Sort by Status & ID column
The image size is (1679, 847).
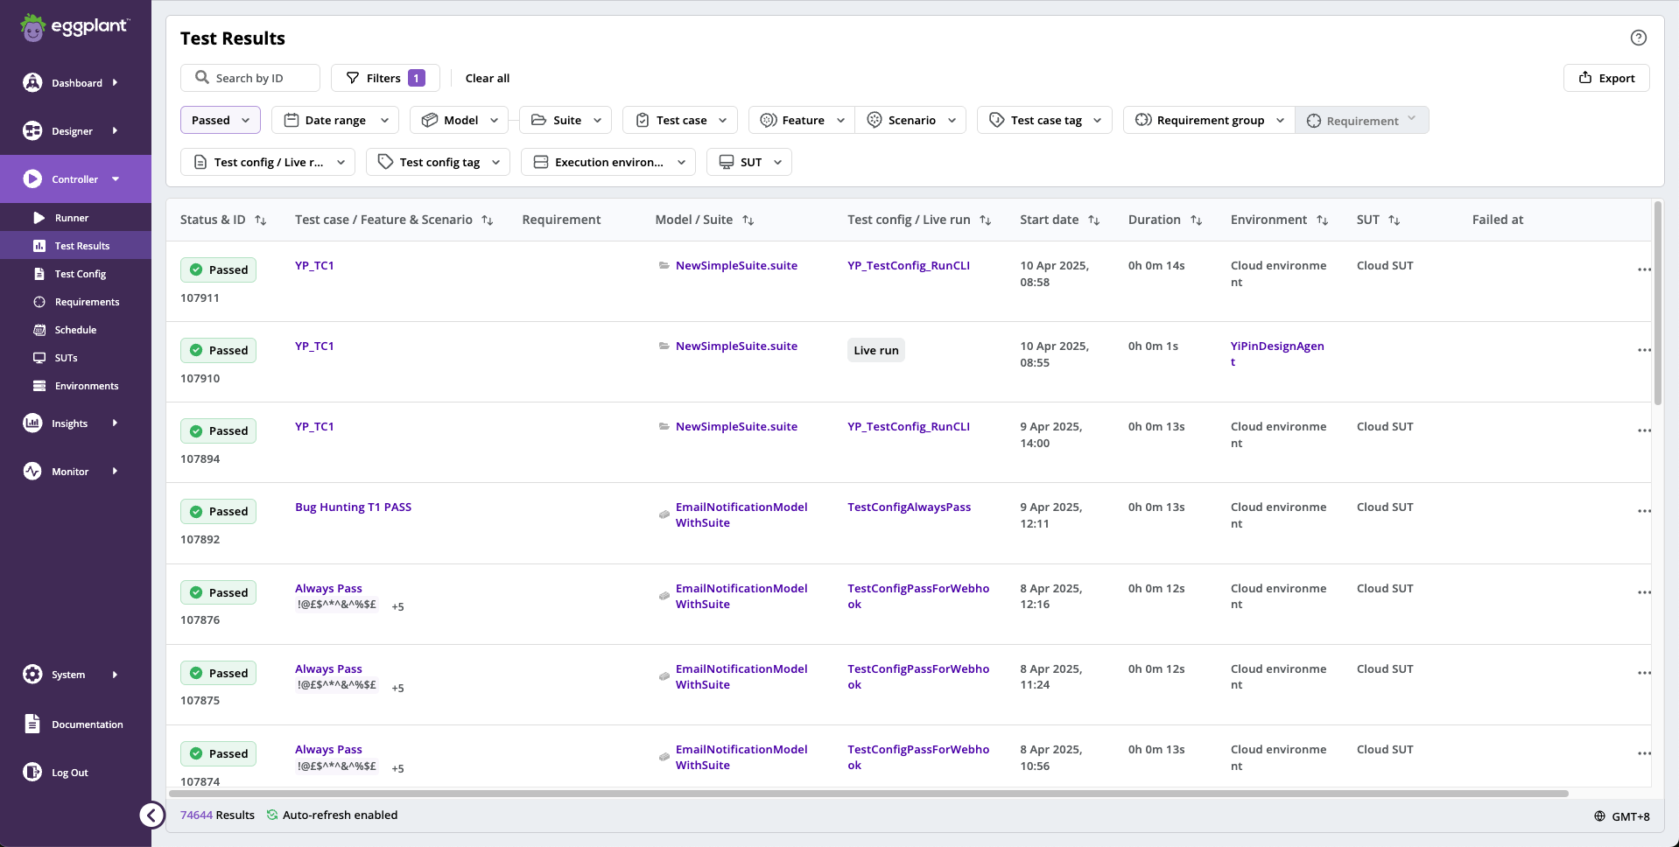(x=261, y=220)
